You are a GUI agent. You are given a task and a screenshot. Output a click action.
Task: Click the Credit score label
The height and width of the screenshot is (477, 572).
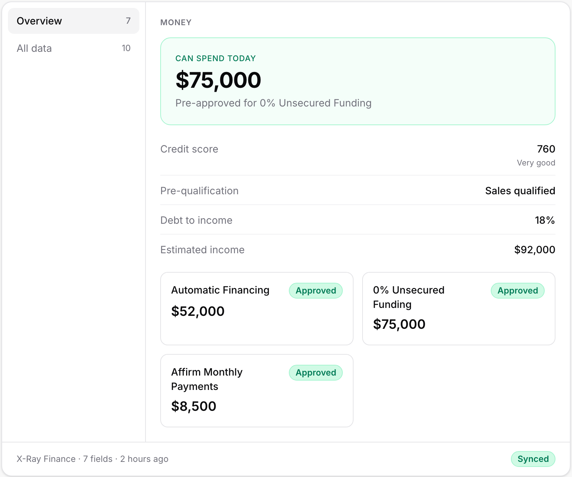click(x=189, y=149)
